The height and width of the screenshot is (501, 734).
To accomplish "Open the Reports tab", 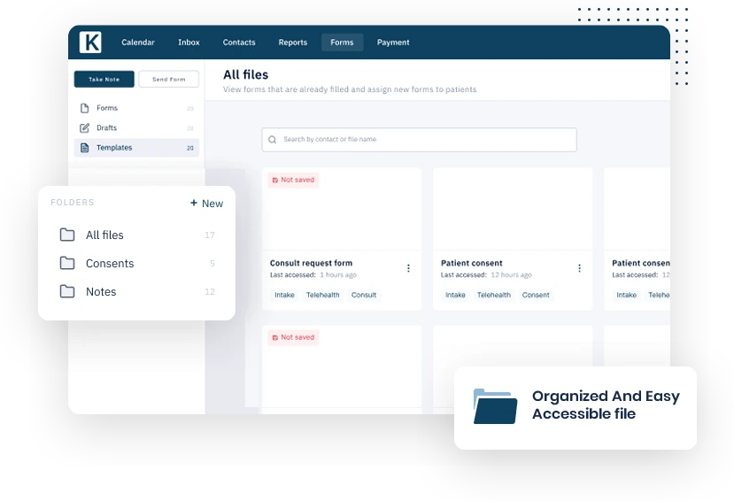I will click(x=292, y=42).
